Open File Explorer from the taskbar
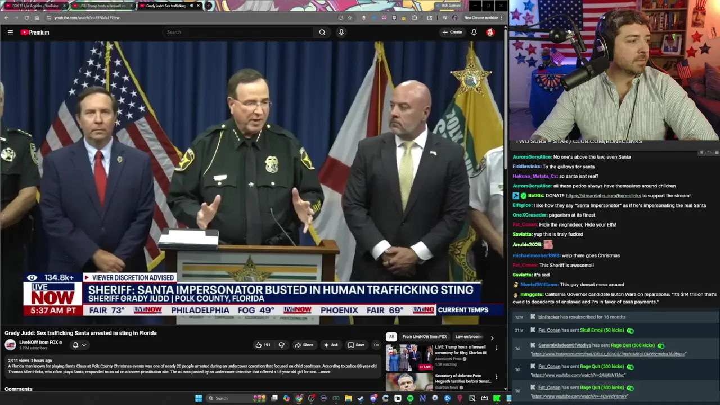Screen dimensions: 720x405 click(x=348, y=398)
